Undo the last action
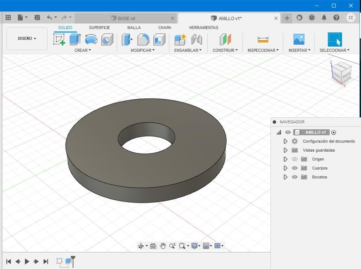Image resolution: width=361 pixels, height=269 pixels. (x=49, y=18)
